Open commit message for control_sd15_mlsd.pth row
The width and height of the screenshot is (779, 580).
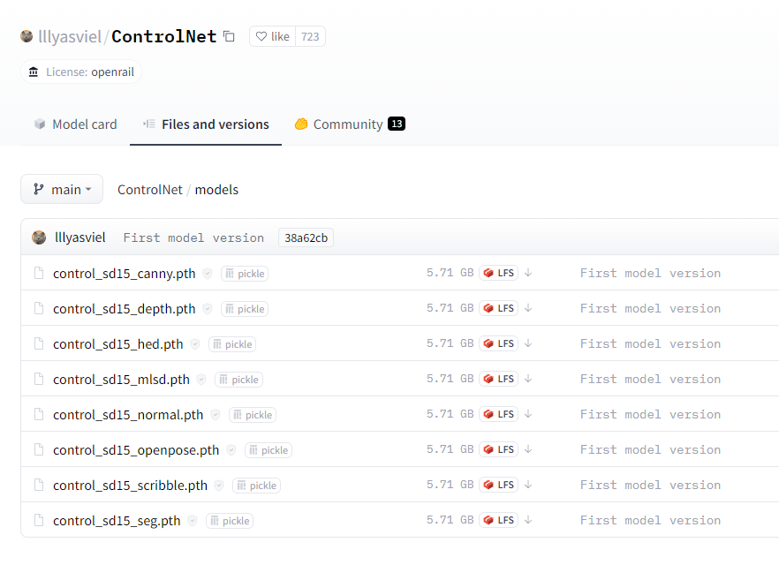(x=650, y=379)
